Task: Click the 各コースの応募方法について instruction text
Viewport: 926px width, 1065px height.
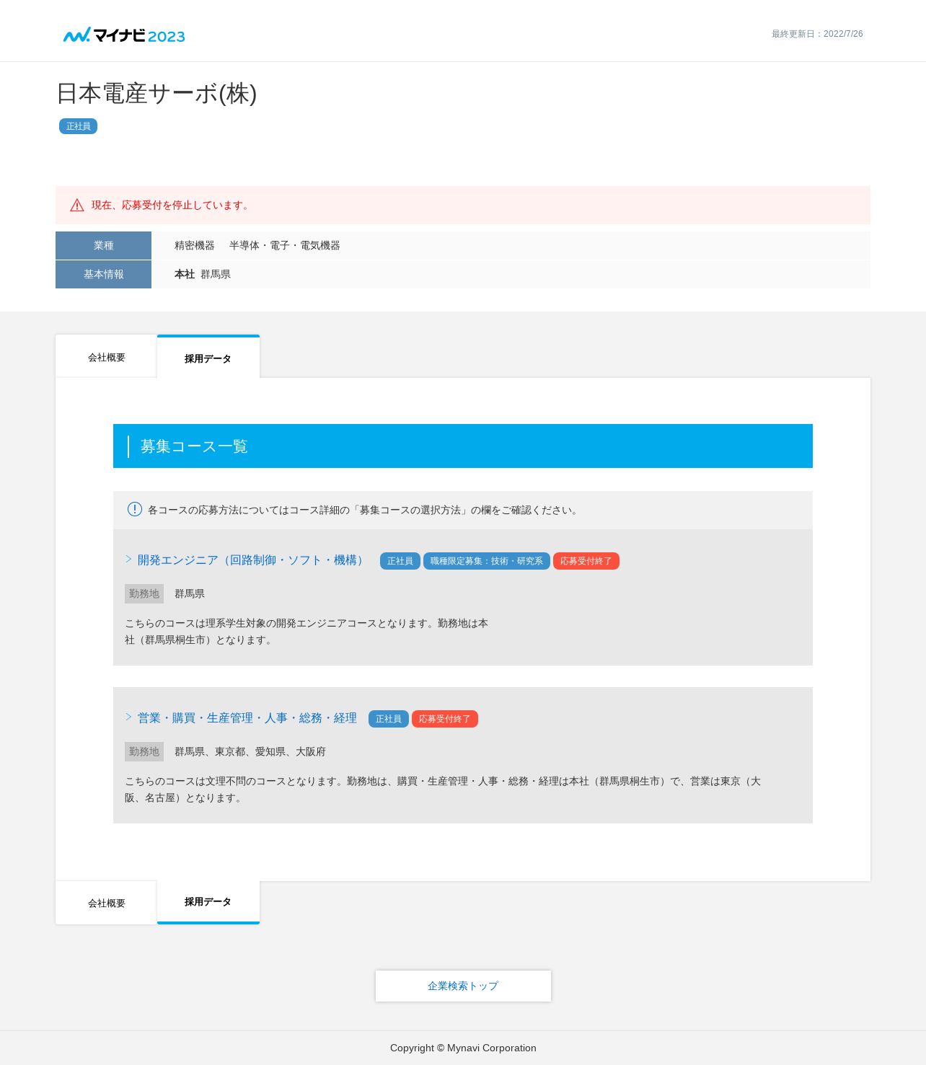Action: click(x=364, y=510)
